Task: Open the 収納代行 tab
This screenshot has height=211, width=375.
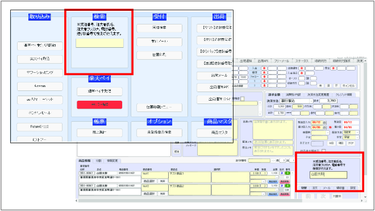Action: pyautogui.click(x=320, y=61)
